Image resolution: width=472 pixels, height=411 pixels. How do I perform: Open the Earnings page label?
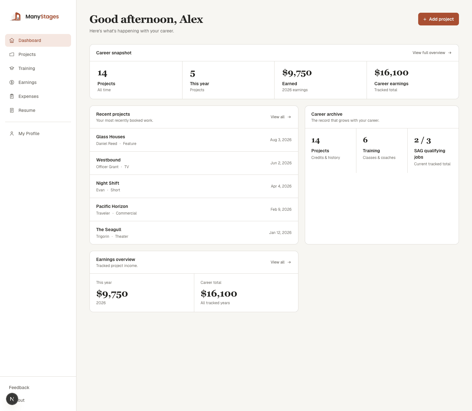[27, 82]
